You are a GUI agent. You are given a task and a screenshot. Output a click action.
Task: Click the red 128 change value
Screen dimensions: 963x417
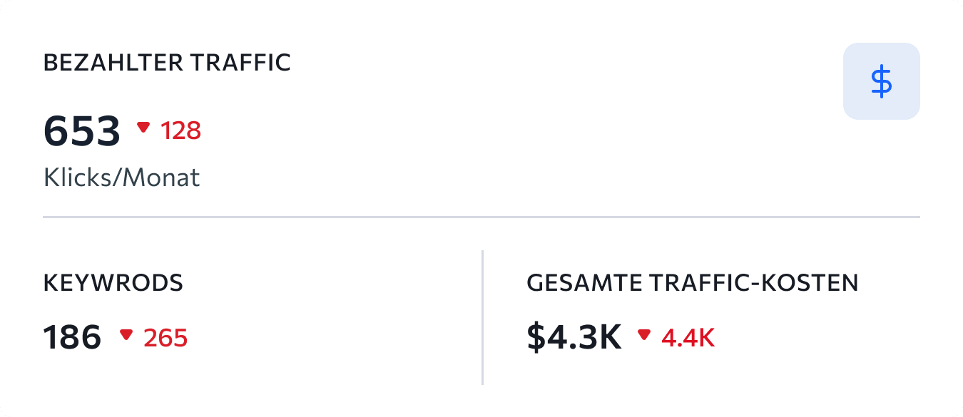[x=180, y=130]
